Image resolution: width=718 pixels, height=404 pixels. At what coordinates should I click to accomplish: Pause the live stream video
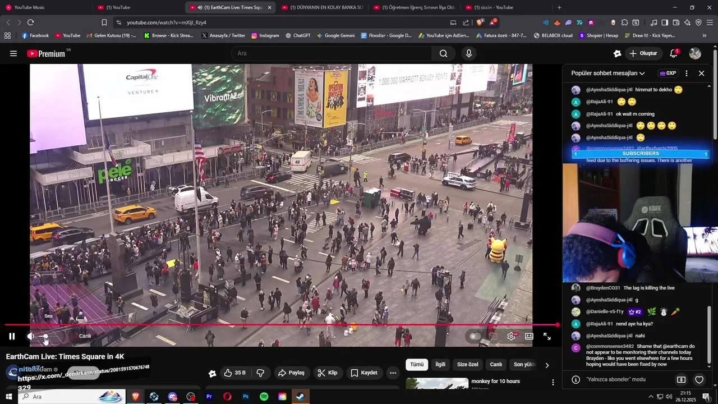click(x=12, y=336)
